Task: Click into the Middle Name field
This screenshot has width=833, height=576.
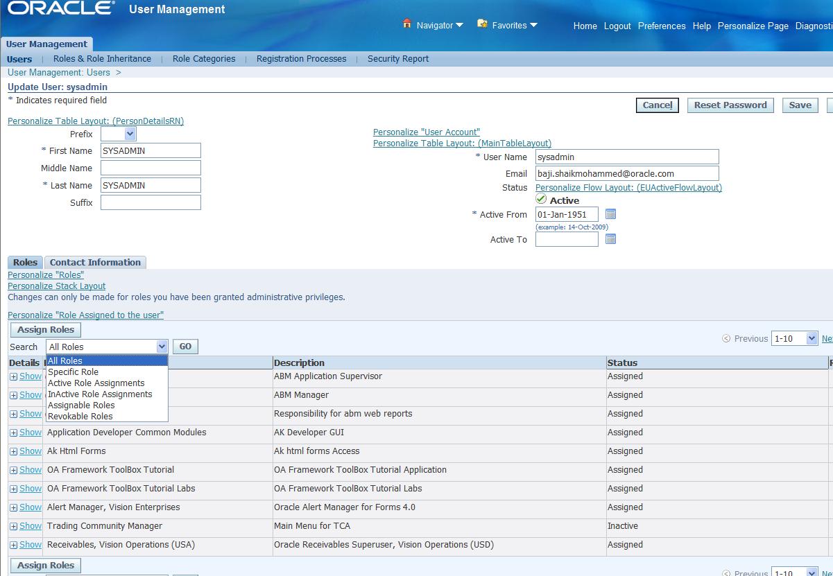Action: pos(151,168)
